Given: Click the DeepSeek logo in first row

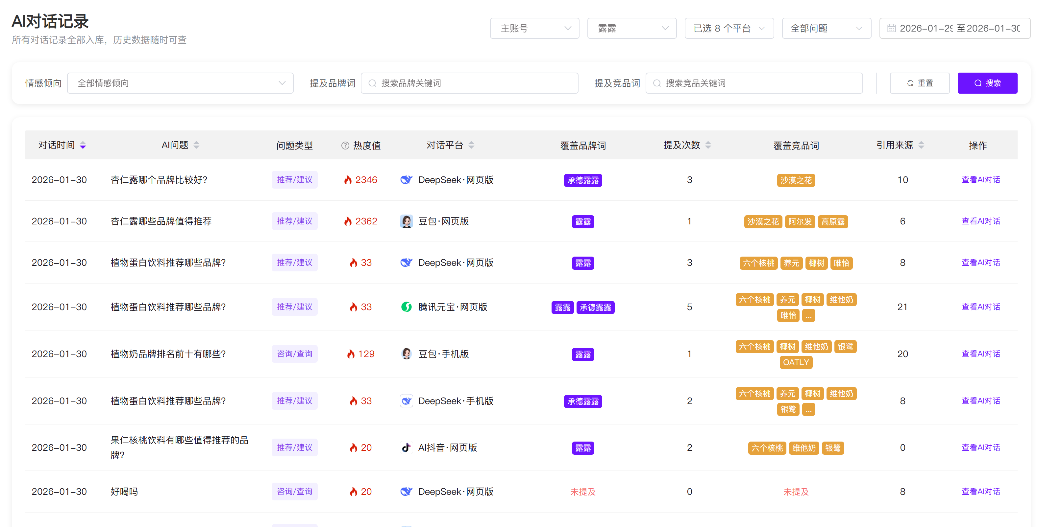Looking at the screenshot, I should [x=406, y=180].
